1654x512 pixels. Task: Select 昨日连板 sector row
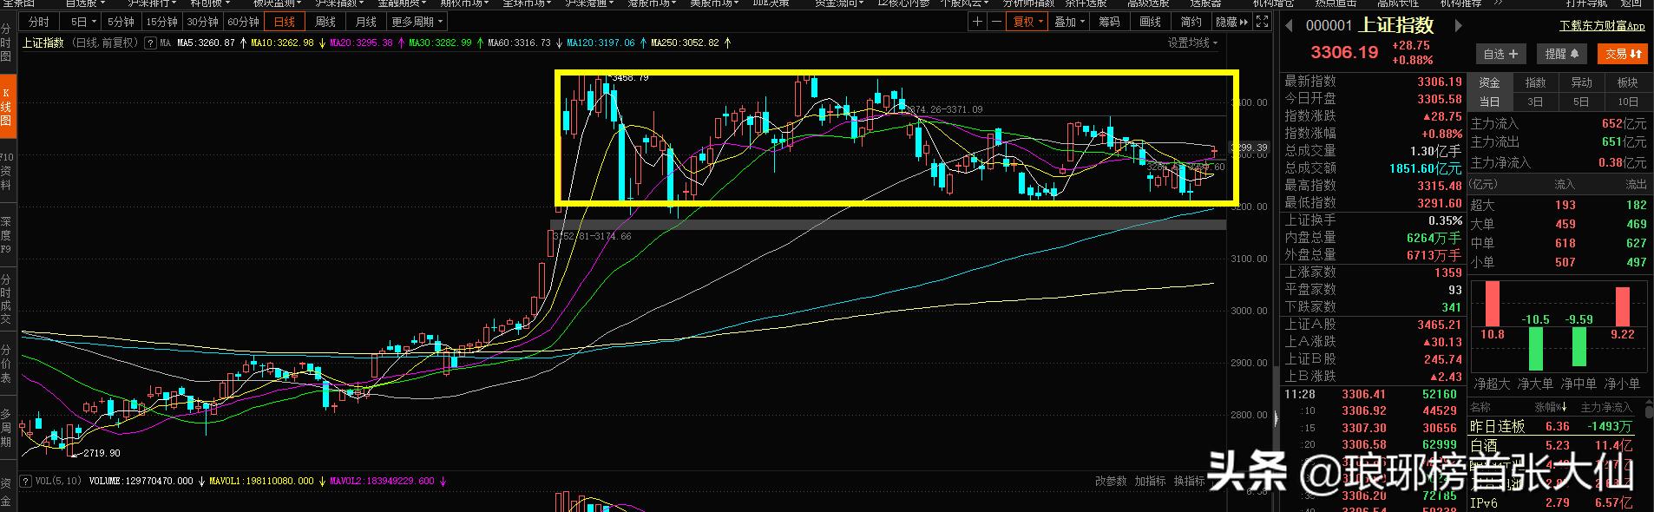click(1552, 425)
